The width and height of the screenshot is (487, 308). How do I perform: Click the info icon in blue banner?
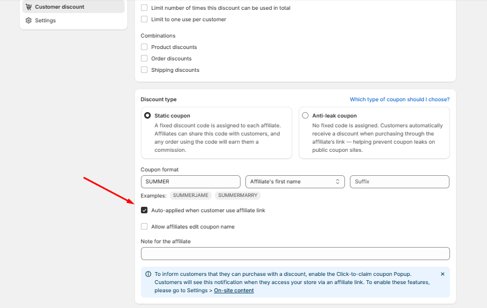click(148, 274)
